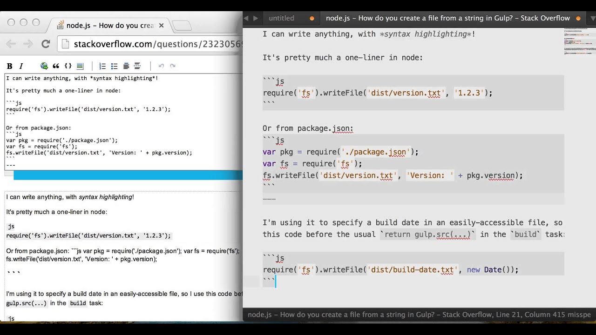The width and height of the screenshot is (596, 335).
Task: Undo the last edit in the editor toolbar
Action: 161,66
